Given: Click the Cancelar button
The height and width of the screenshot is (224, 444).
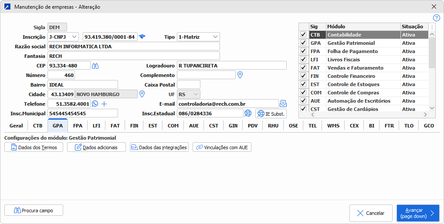Looking at the screenshot, I should [371, 213].
